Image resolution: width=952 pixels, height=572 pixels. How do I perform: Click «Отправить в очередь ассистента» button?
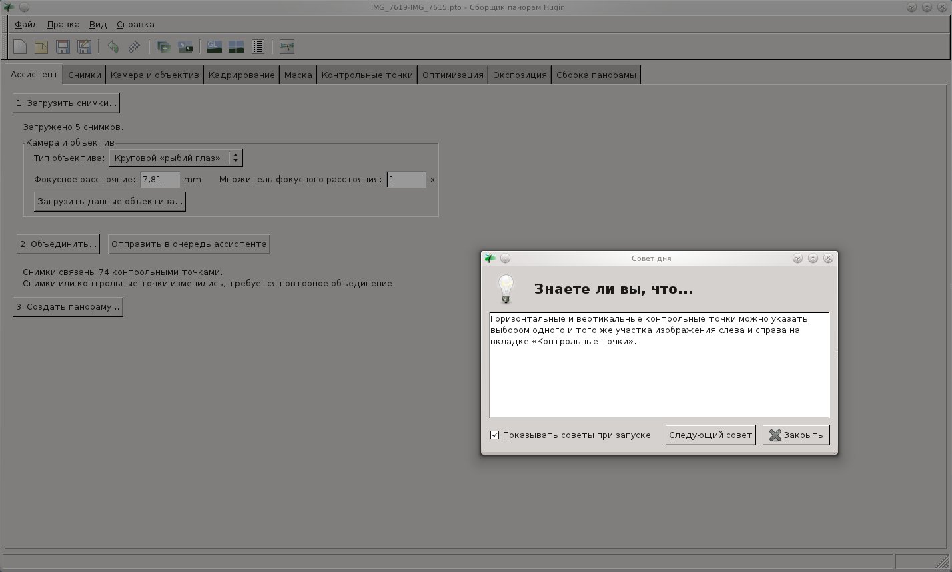coord(189,244)
